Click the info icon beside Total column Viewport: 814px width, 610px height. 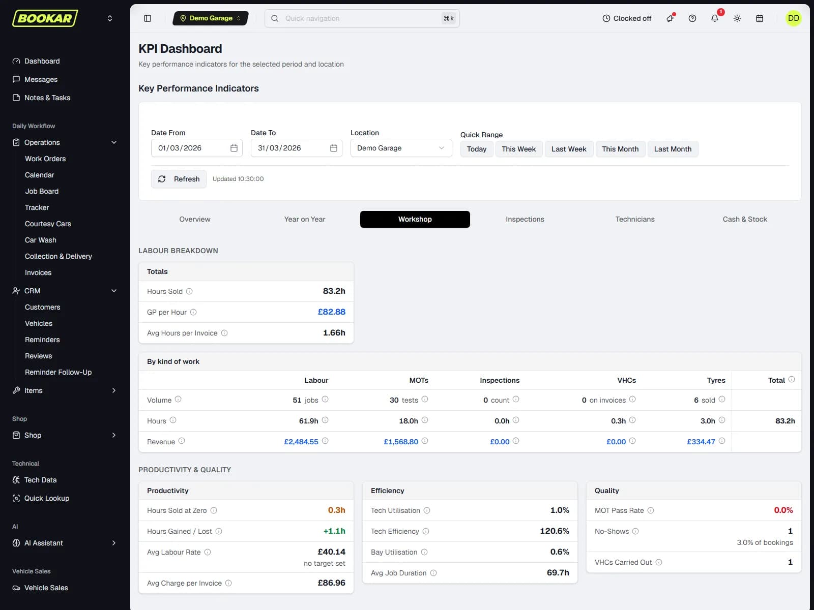[x=792, y=380]
